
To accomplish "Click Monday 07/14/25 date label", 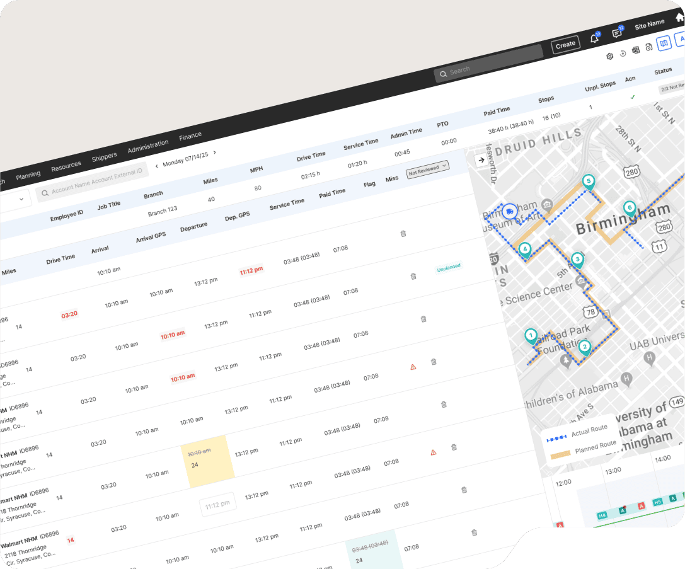I will click(185, 159).
